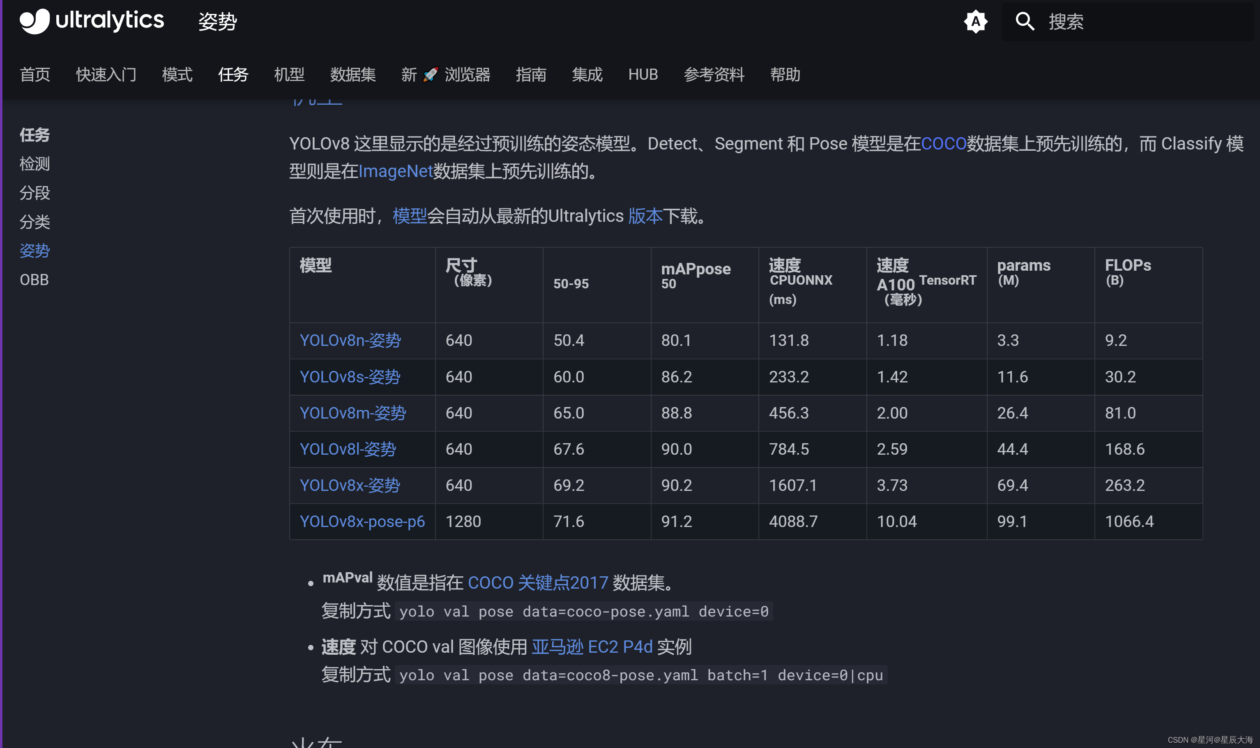
Task: Click the YOLOv8x-pose-p6 model link
Action: (x=362, y=522)
